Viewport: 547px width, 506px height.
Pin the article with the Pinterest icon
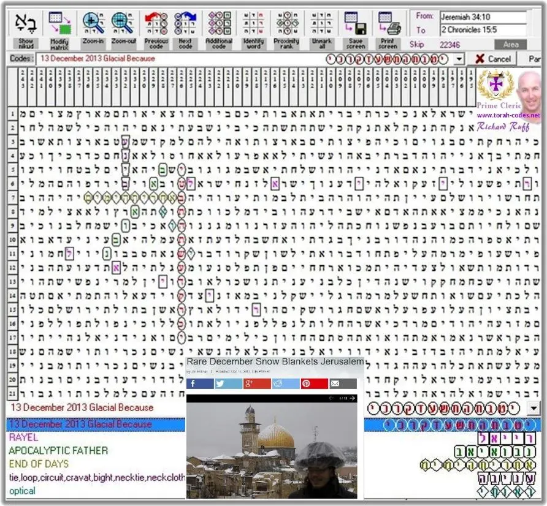[x=314, y=383]
